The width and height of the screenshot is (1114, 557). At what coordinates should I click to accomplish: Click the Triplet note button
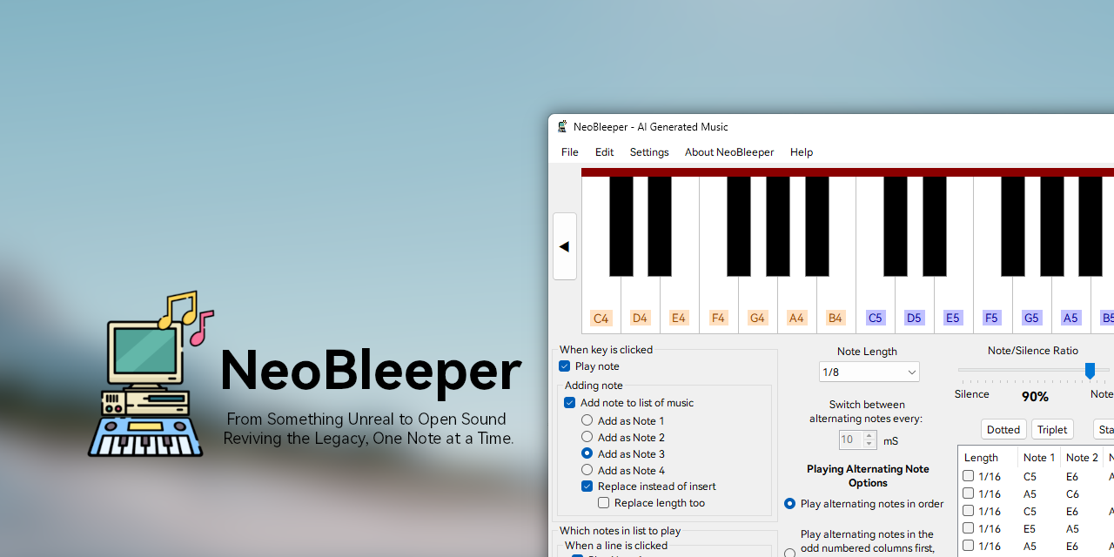point(1052,429)
